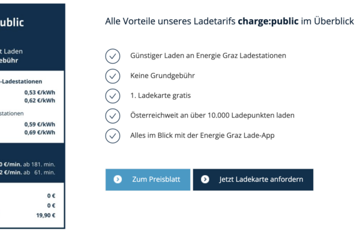This screenshot has width=360, height=240.
Task: Click checkmark icon beside Lade-App line
Action: click(113, 136)
